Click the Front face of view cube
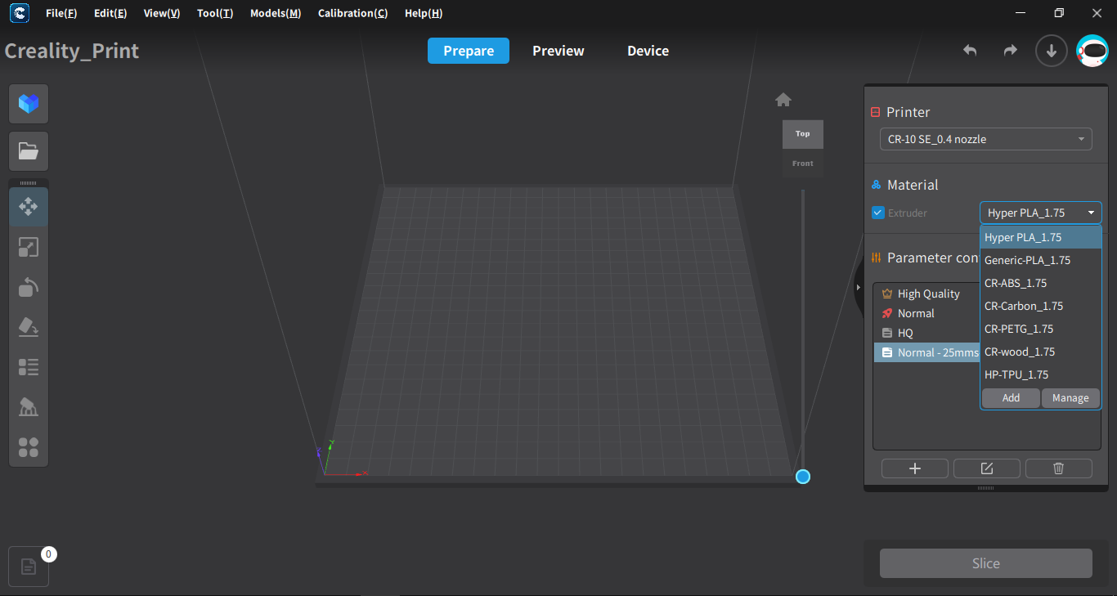This screenshot has width=1117, height=596. pos(803,164)
